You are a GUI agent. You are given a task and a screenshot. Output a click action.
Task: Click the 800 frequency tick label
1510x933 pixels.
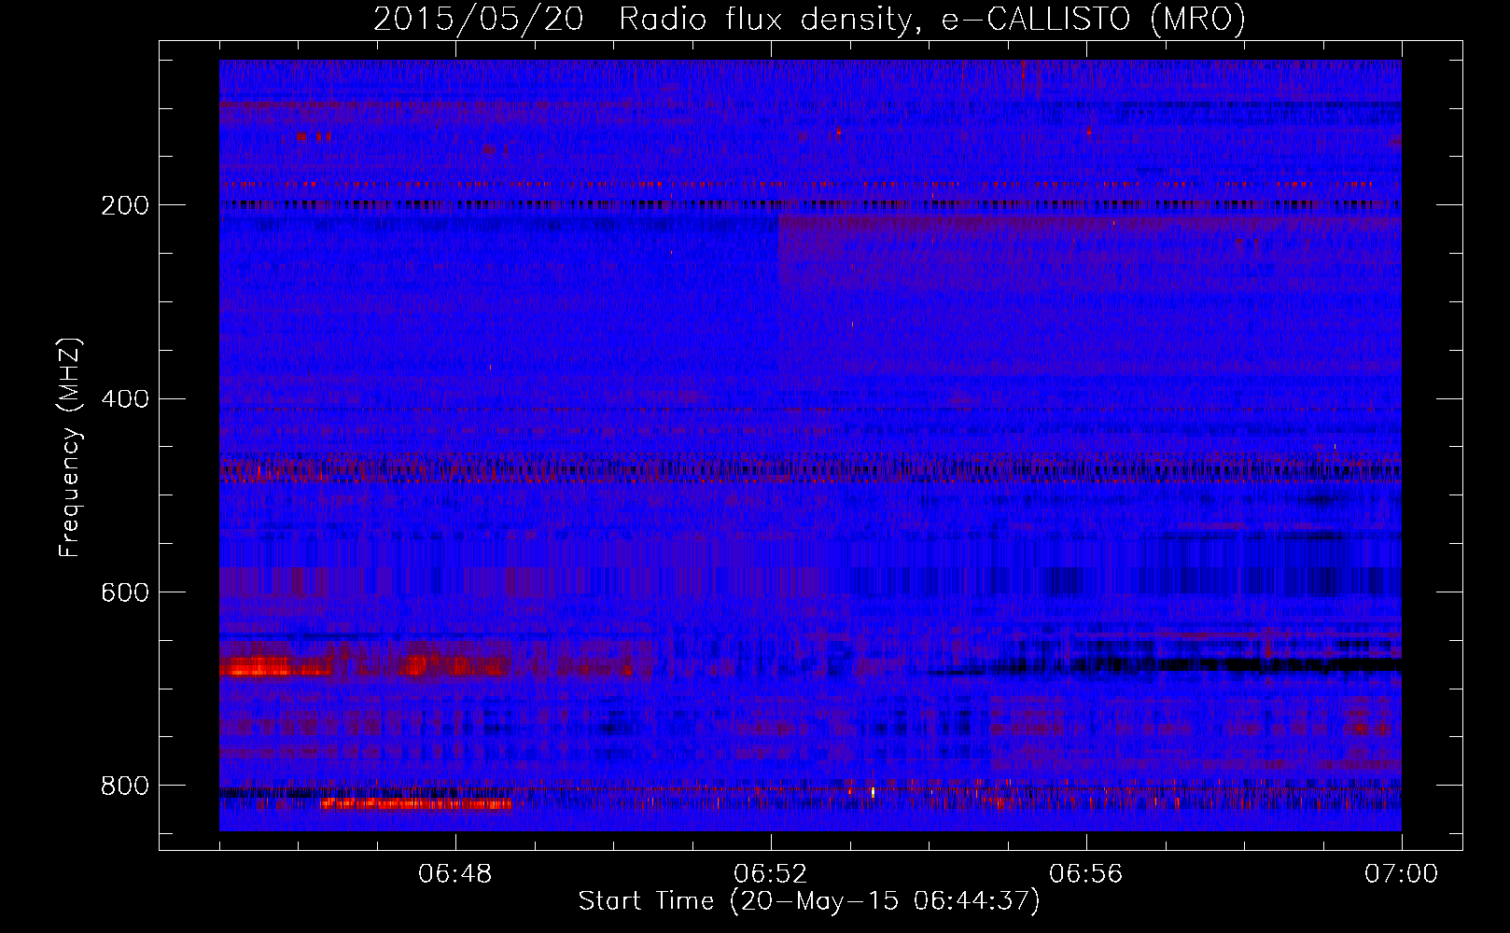(x=124, y=786)
